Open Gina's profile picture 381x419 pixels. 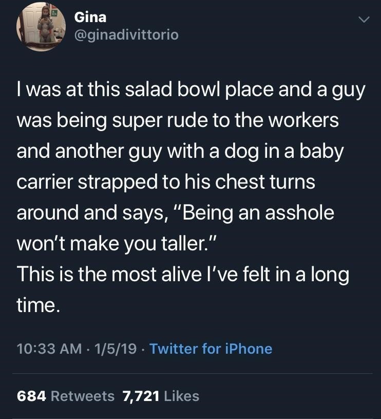tap(41, 27)
